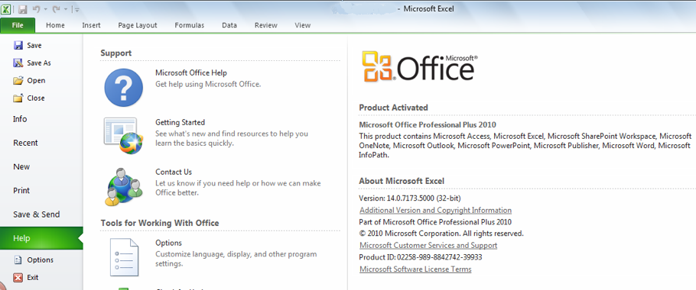Switch to the Review ribbon tab

[266, 25]
